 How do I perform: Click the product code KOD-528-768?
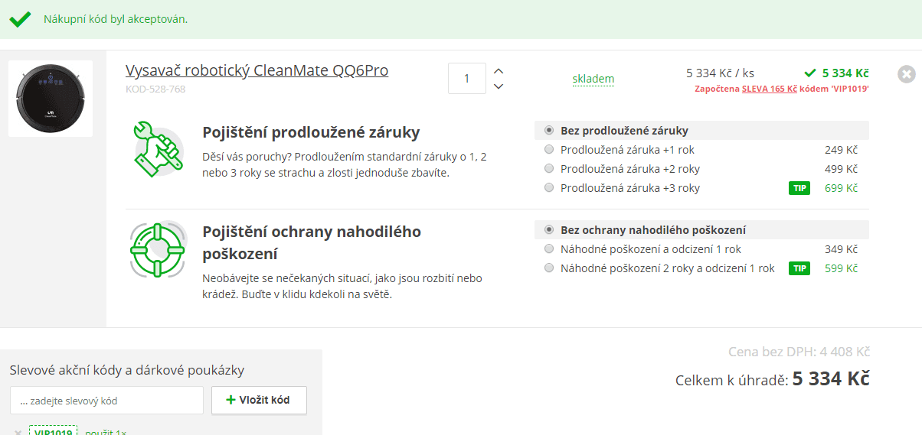(x=155, y=89)
